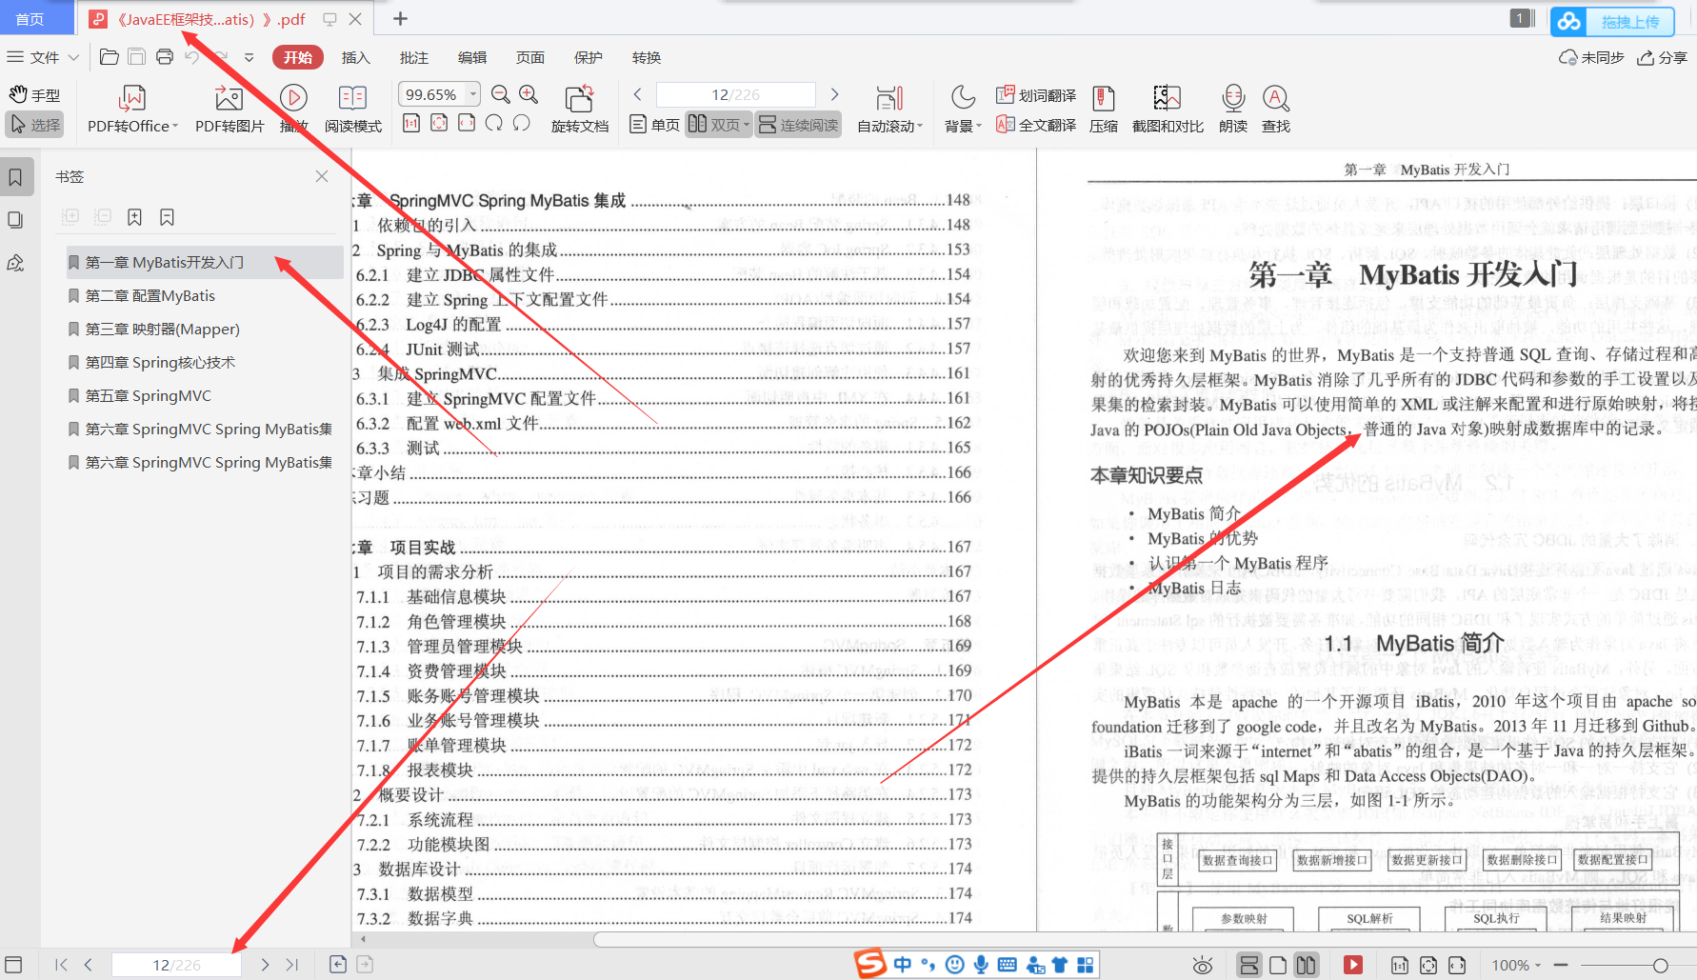Open 第三章 映射器(Mapper) bookmark
This screenshot has width=1697, height=980.
[x=163, y=329]
